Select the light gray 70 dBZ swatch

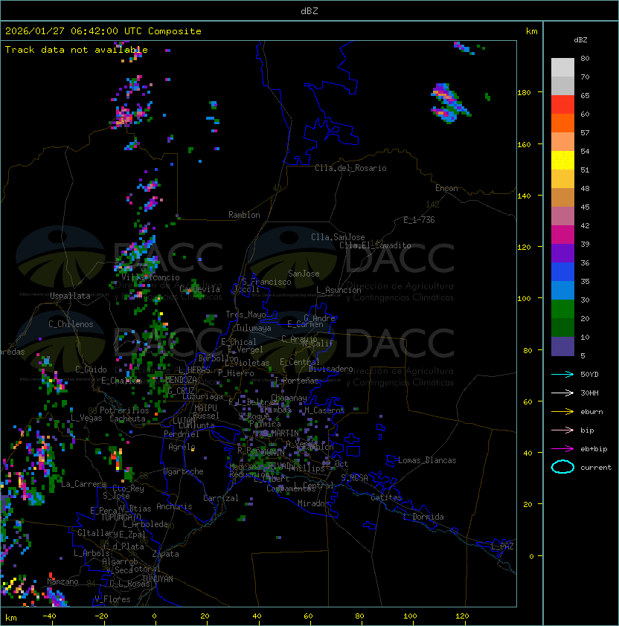click(x=562, y=67)
